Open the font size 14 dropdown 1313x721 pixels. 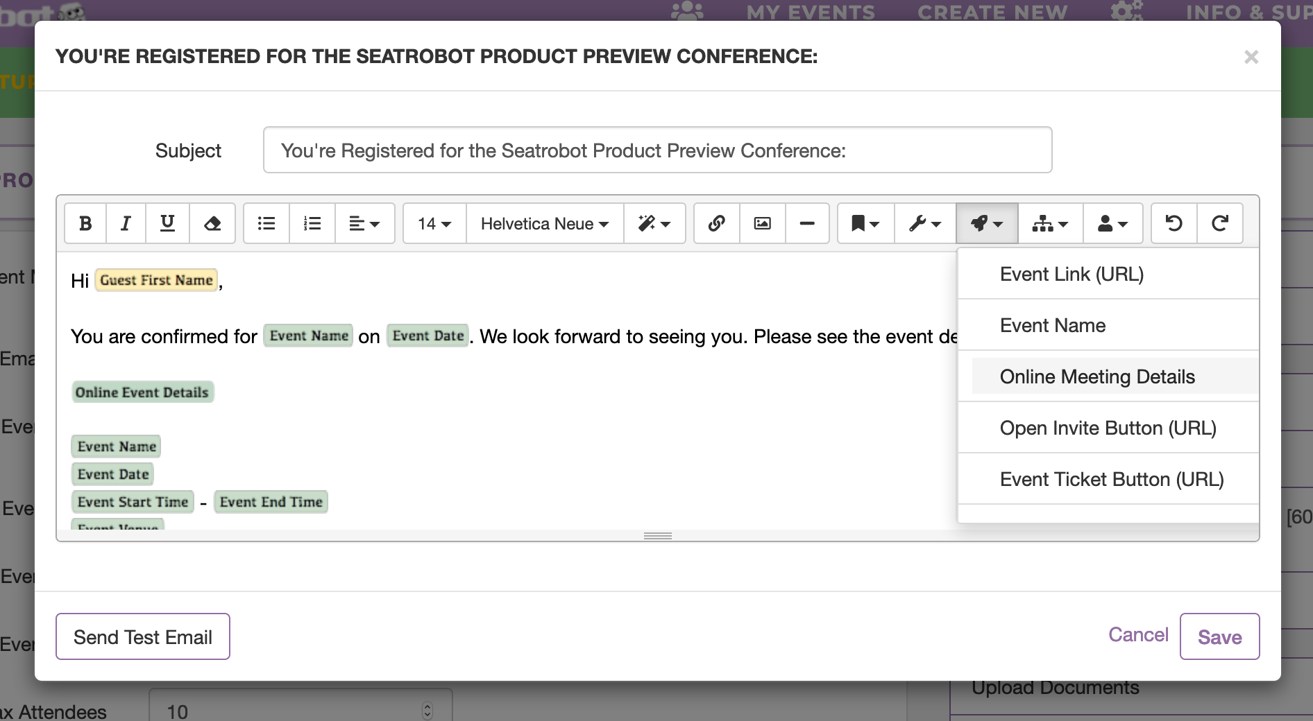click(434, 223)
